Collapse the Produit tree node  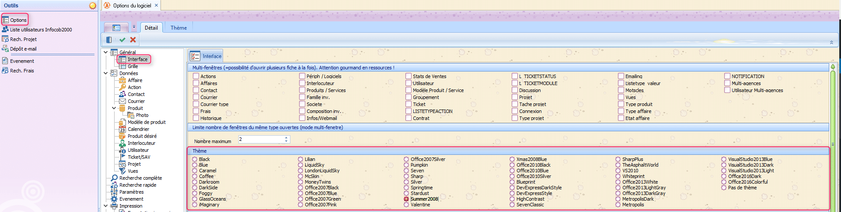click(x=114, y=108)
